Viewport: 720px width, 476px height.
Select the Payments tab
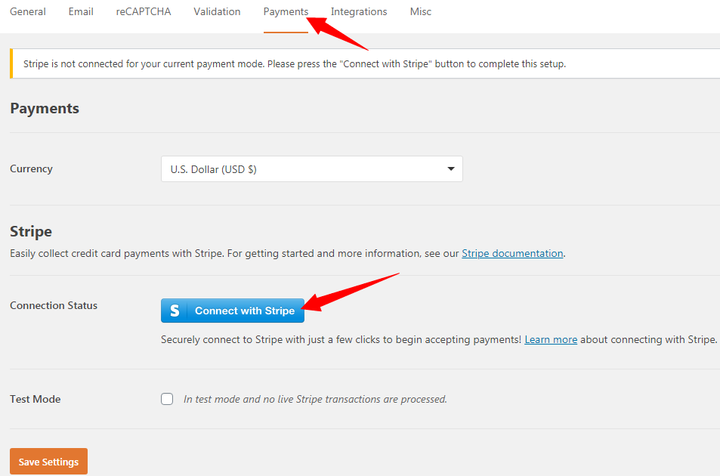pos(286,11)
